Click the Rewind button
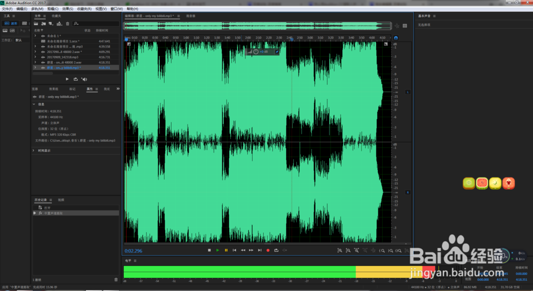The width and height of the screenshot is (533, 291). [243, 250]
